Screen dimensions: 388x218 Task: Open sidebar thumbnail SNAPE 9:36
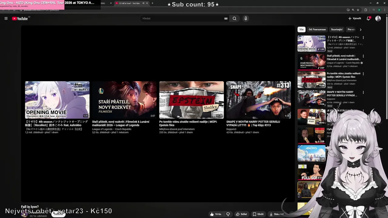tap(311, 98)
